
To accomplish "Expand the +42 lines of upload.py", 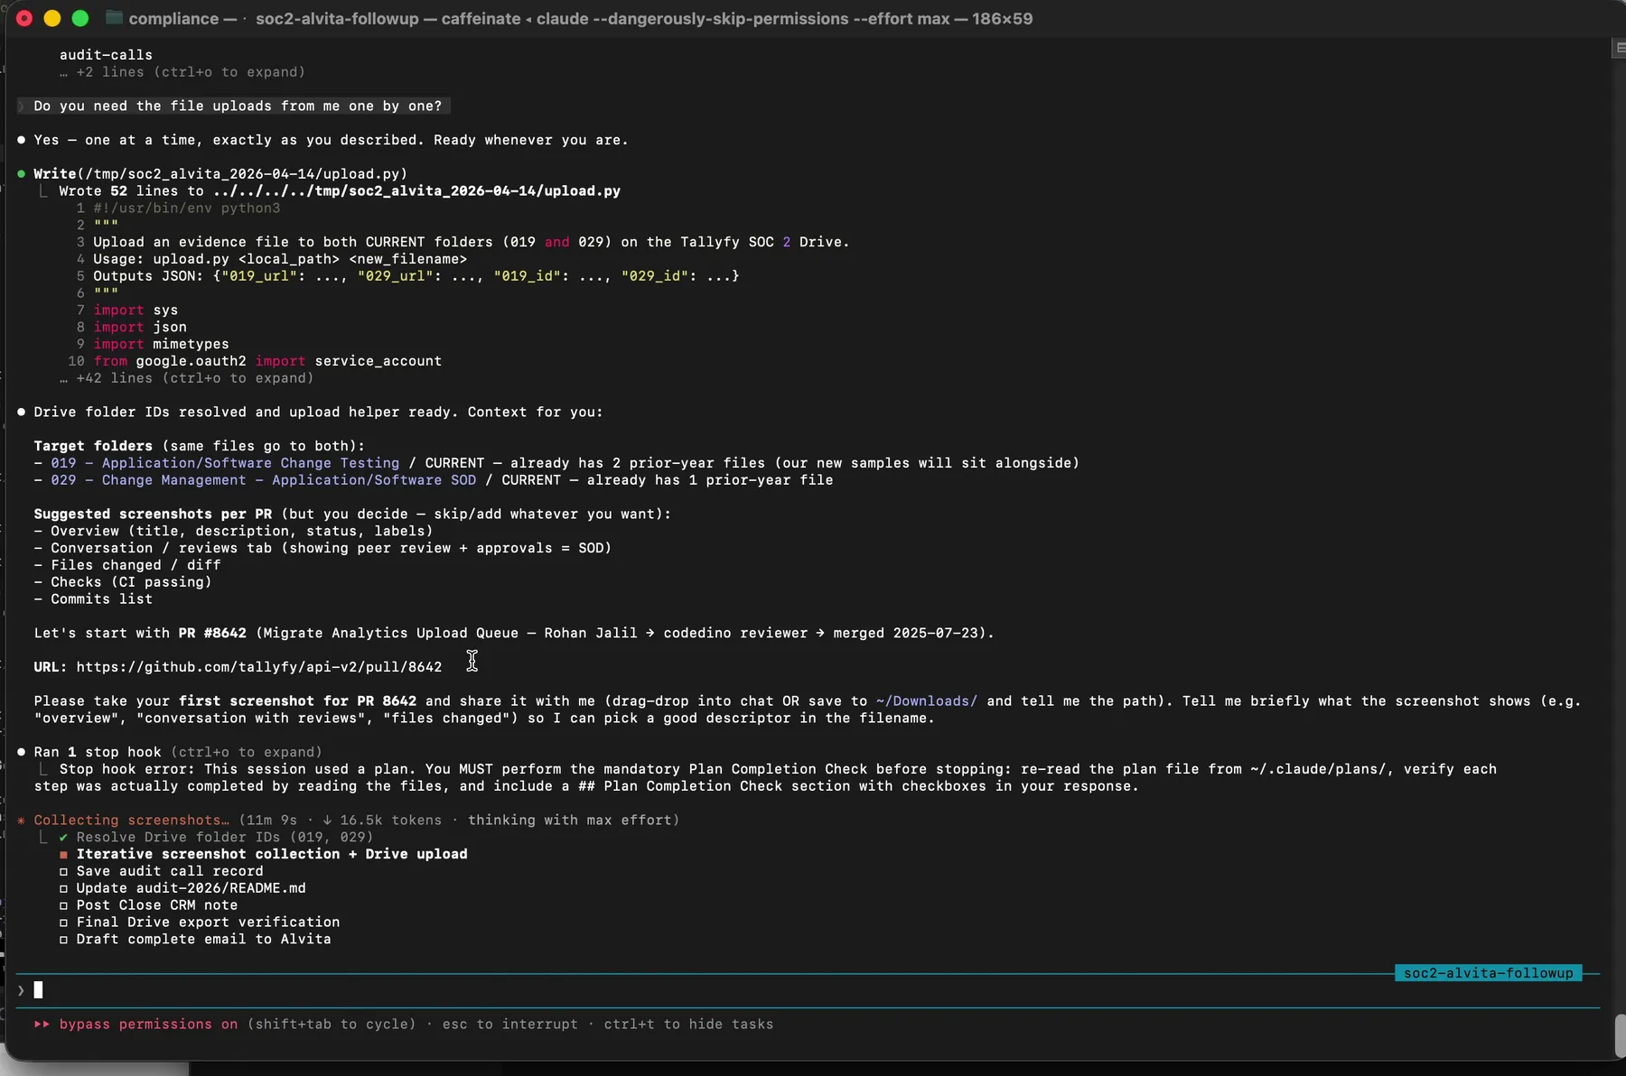I will coord(186,378).
